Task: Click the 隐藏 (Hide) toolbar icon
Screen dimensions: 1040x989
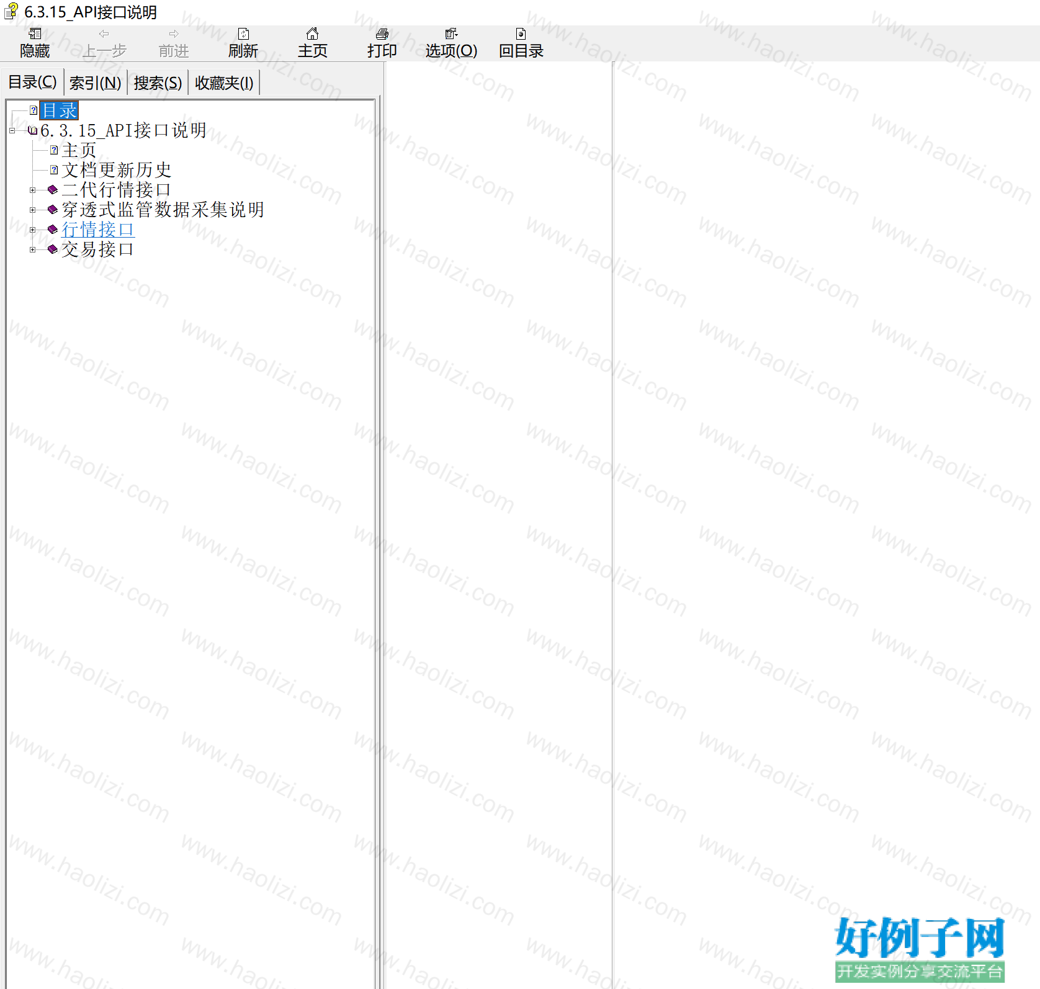Action: [35, 34]
